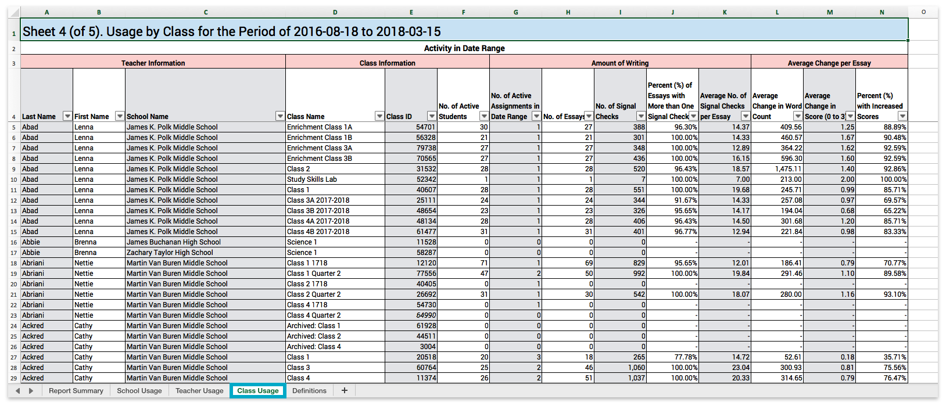This screenshot has width=946, height=406.
Task: Select the Archived: Class 4 cell
Action: click(x=335, y=347)
